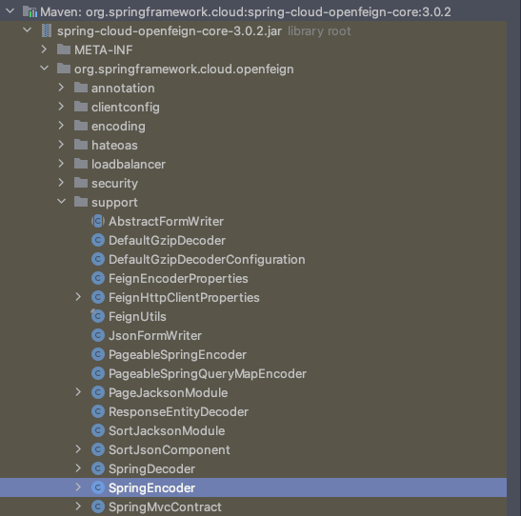Click the META-INF folder icon
Viewport: 521px width, 516px height.
click(64, 50)
